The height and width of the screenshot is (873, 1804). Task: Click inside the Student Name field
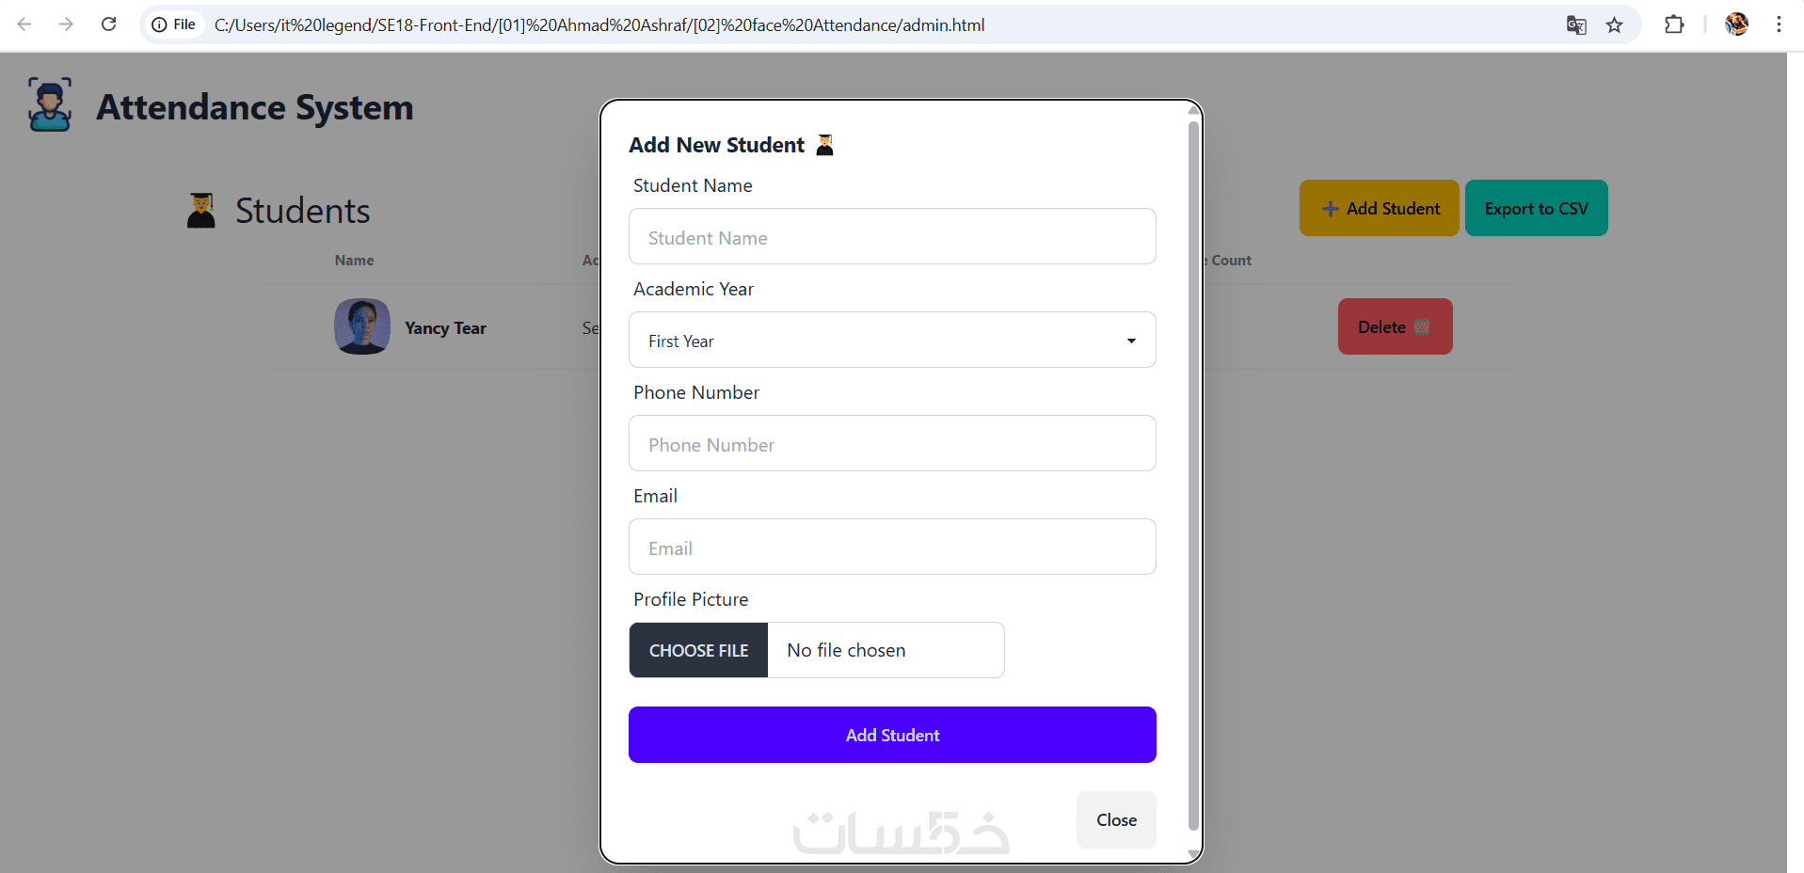click(x=891, y=237)
